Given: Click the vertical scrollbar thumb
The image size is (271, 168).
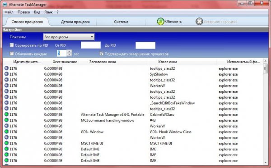Looking at the screenshot, I should pyautogui.click(x=266, y=68).
